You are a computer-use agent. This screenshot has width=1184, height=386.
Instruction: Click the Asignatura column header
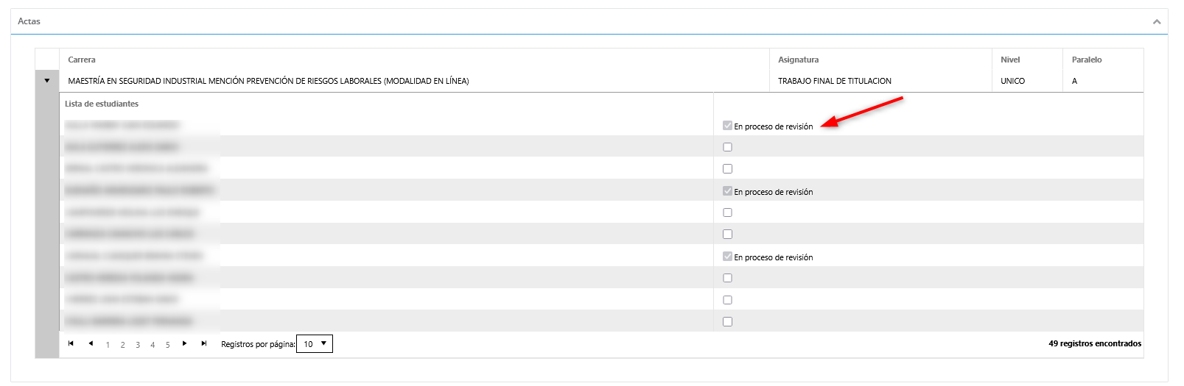[798, 60]
